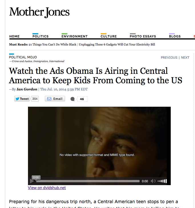Open '21 Things You Can't Do While Black'

pyautogui.click(x=53, y=44)
